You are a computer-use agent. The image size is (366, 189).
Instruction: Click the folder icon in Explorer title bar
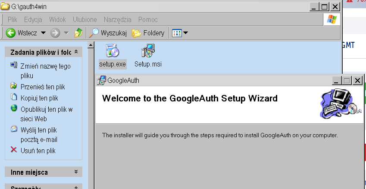pos(5,6)
